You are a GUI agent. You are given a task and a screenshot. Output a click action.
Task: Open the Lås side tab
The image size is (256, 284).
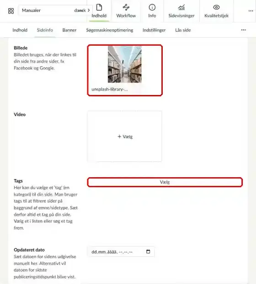[x=183, y=30]
